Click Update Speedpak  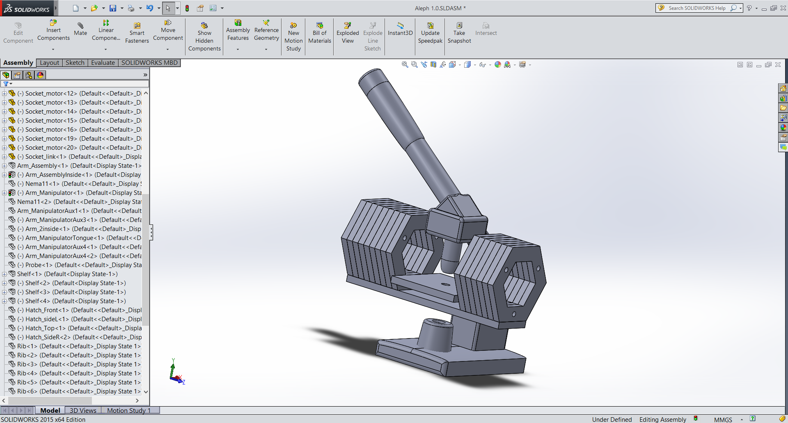click(430, 33)
